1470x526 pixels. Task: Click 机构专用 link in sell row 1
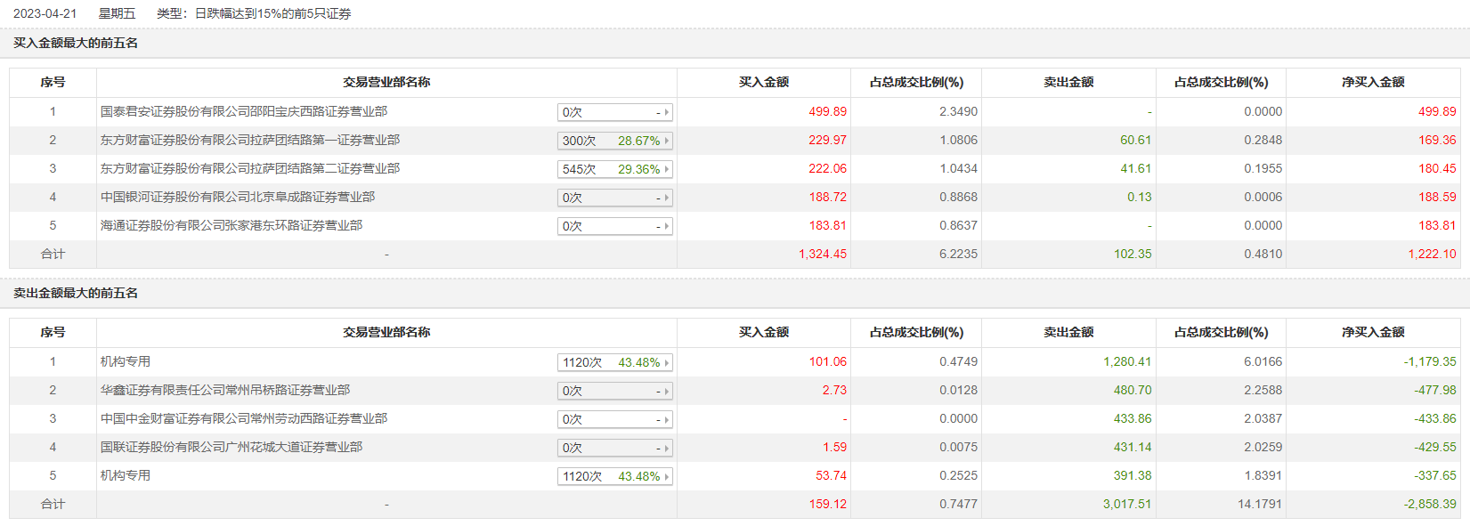tap(126, 361)
